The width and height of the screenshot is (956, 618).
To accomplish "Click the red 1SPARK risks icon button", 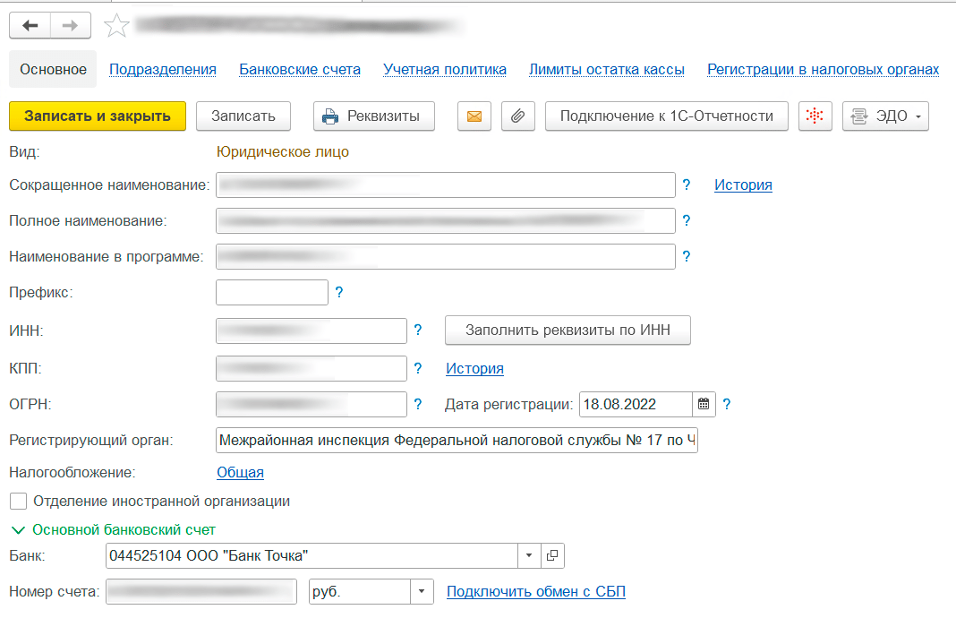I will pos(815,116).
